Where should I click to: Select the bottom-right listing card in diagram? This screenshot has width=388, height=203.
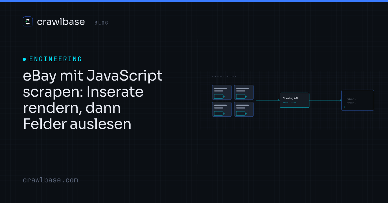coord(244,109)
